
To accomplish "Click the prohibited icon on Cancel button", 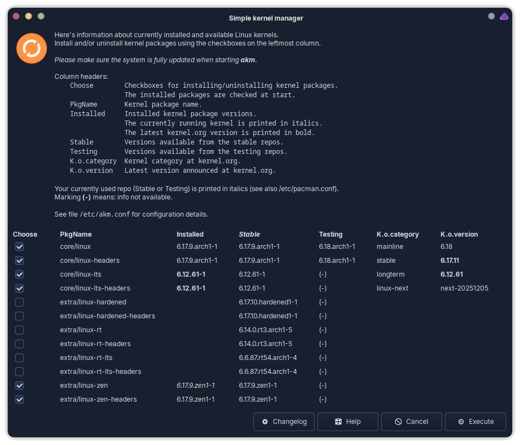I will pyautogui.click(x=398, y=422).
